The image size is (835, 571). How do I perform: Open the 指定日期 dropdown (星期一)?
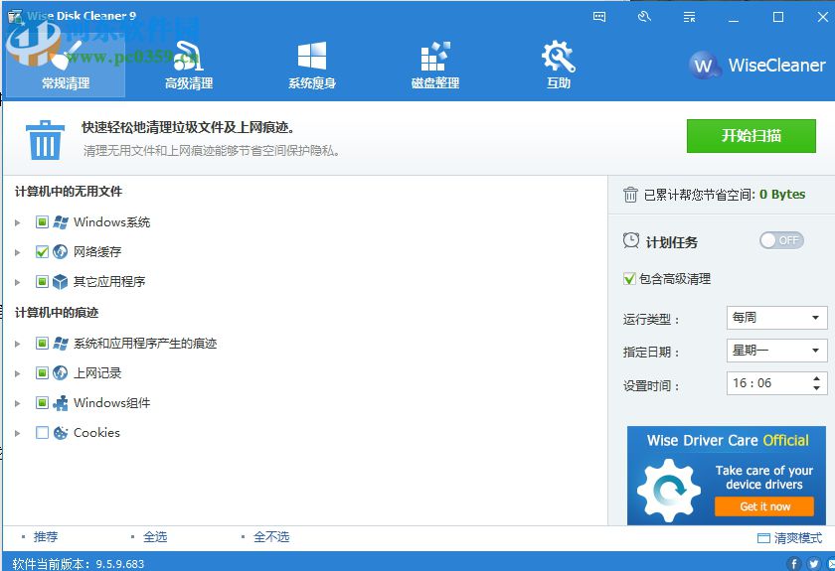pyautogui.click(x=776, y=351)
